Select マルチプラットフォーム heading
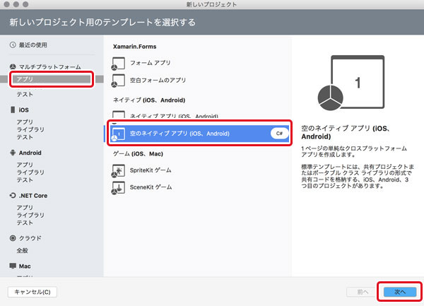This screenshot has height=306, width=424. (49, 66)
